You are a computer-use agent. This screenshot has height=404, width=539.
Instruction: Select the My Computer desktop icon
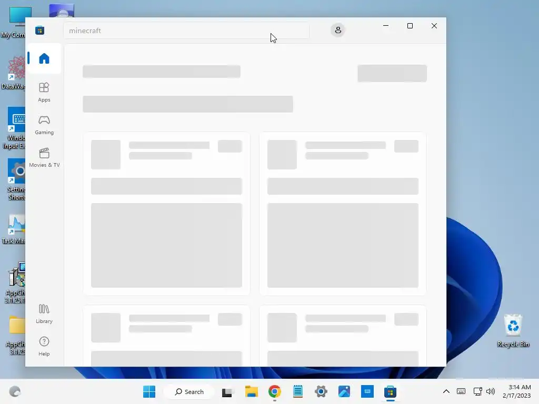pos(14,22)
